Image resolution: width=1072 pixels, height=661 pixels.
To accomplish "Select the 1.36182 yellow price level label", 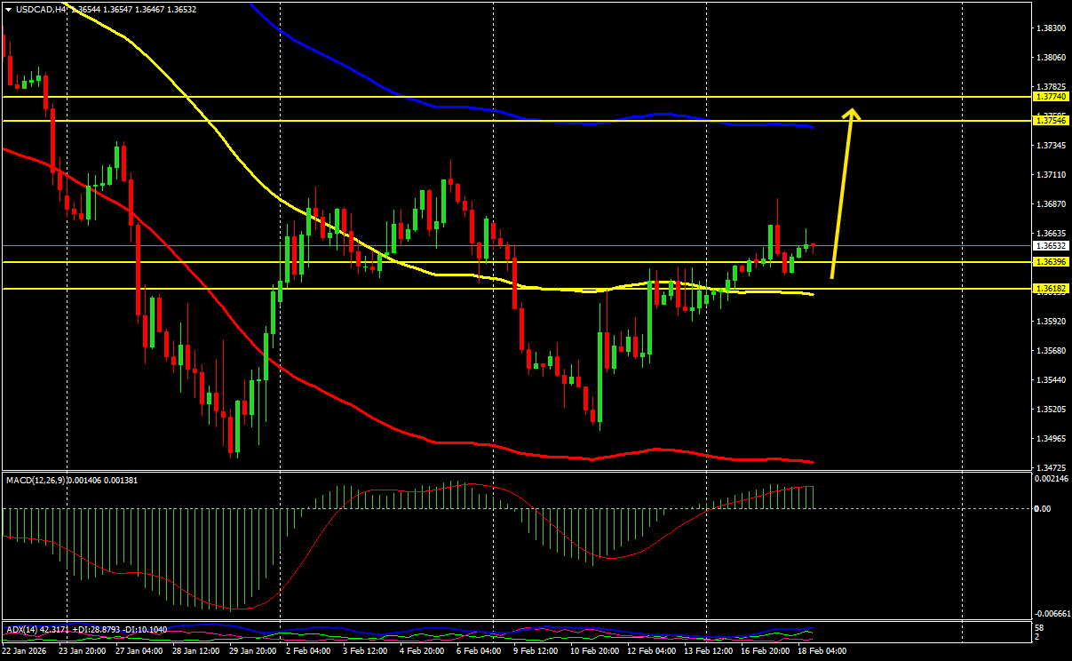I will point(1051,289).
